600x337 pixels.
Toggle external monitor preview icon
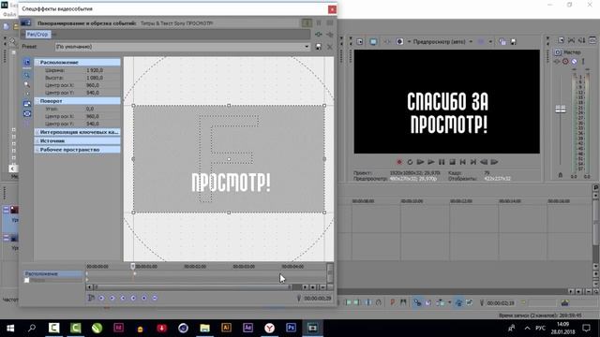[x=373, y=41]
